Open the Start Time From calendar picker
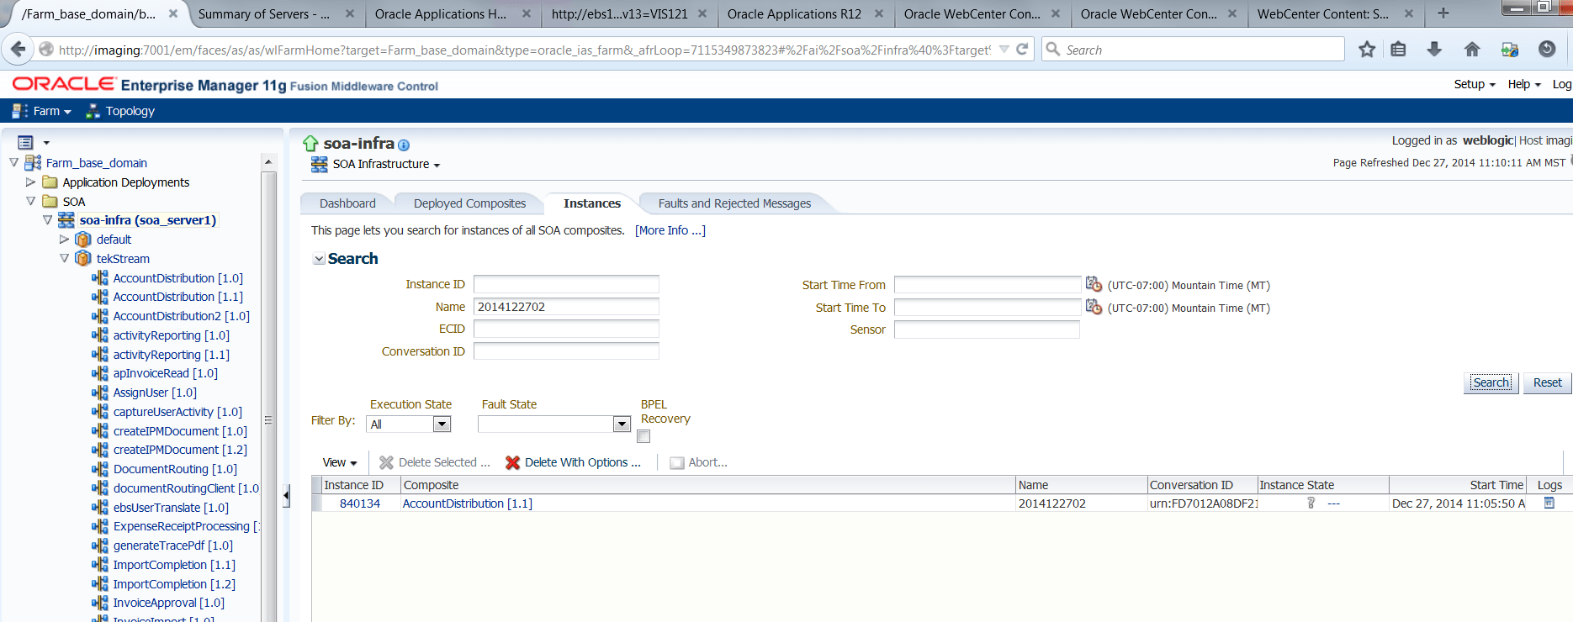This screenshot has width=1573, height=622. [1094, 284]
